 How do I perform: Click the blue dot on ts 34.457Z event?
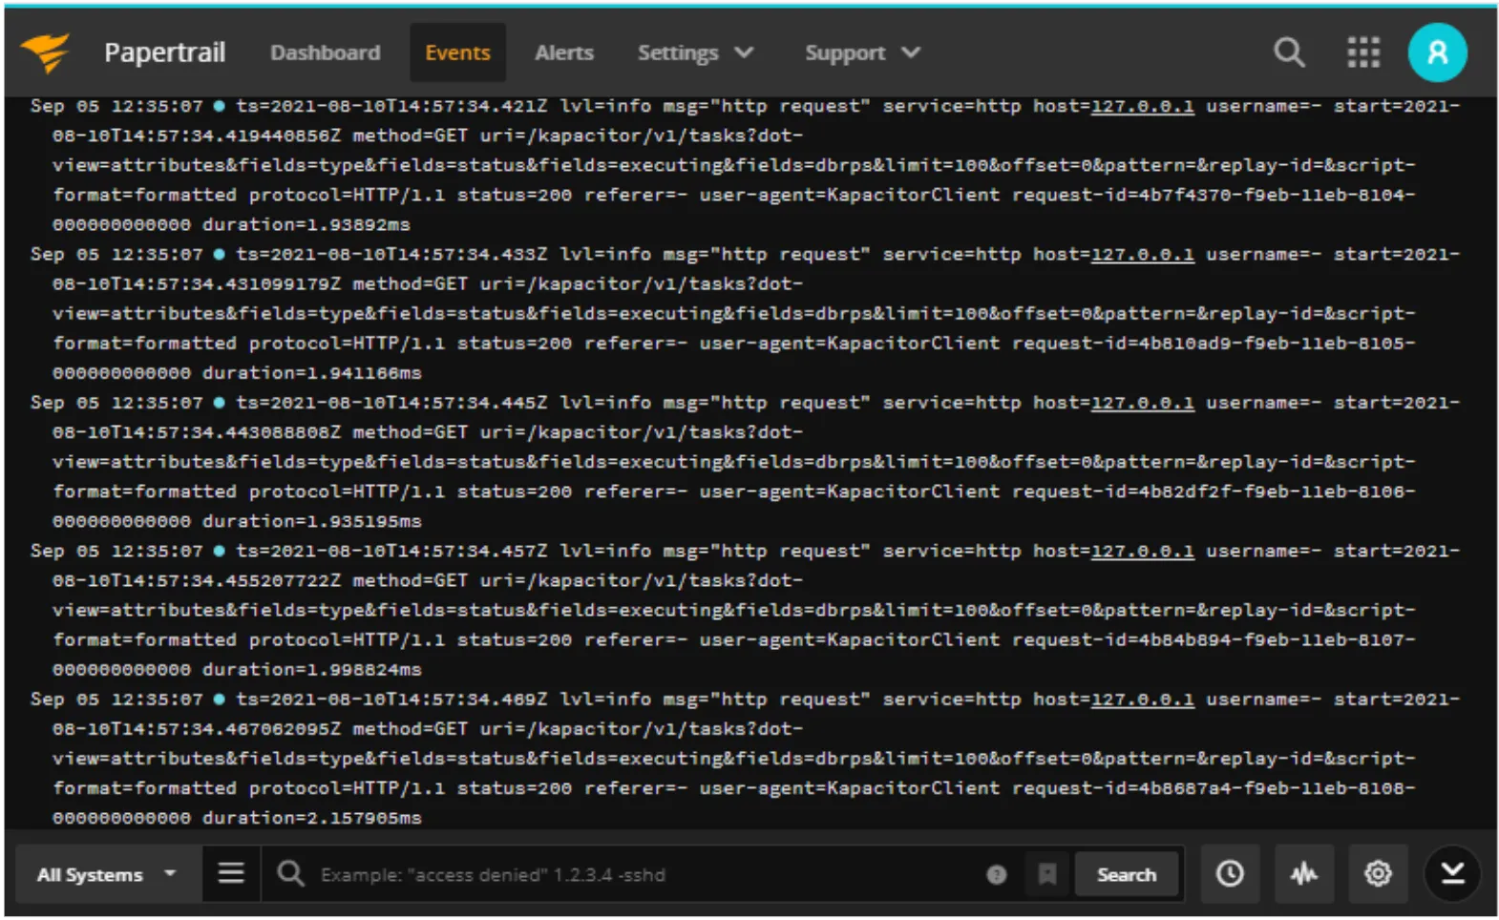coord(219,552)
